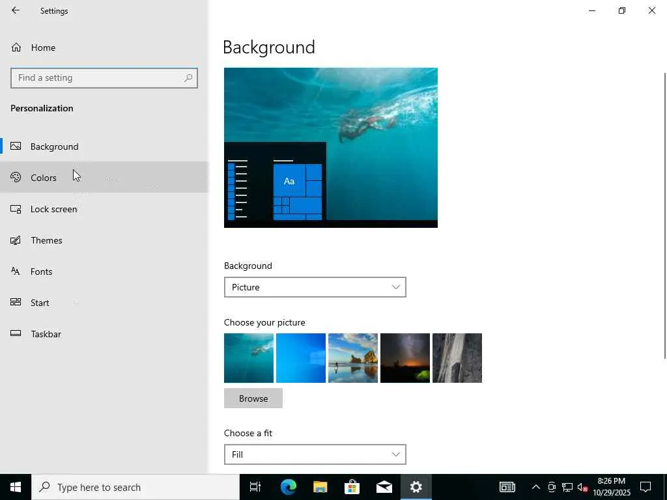Click the Meet Now tray icon

(552, 487)
